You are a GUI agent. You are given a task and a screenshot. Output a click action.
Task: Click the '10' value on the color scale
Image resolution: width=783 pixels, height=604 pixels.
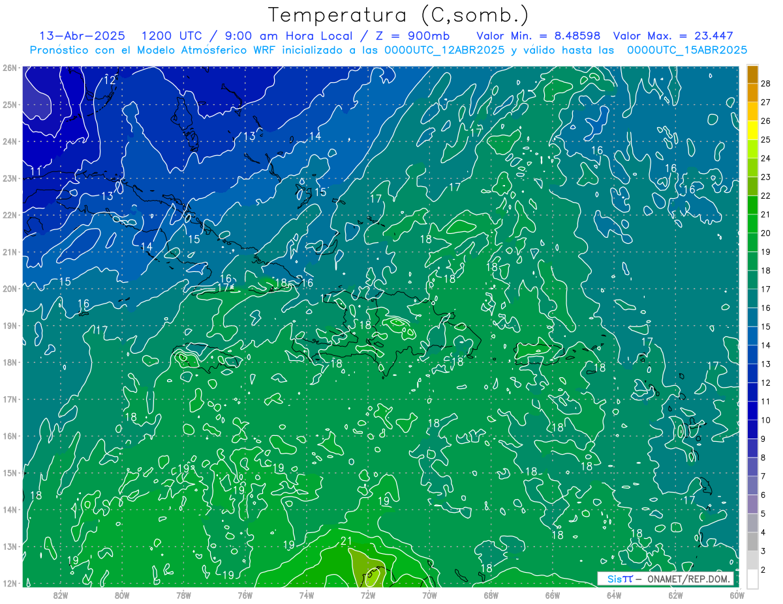tap(766, 420)
